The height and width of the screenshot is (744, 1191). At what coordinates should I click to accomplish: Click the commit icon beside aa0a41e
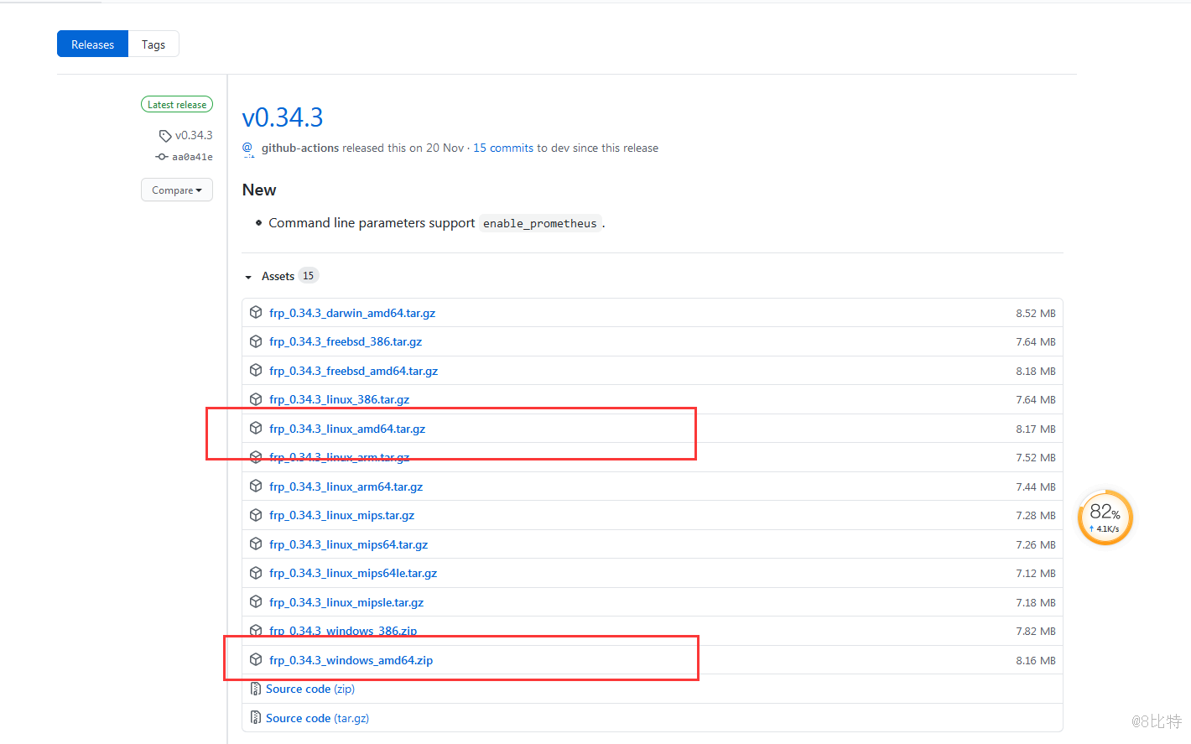coord(162,157)
